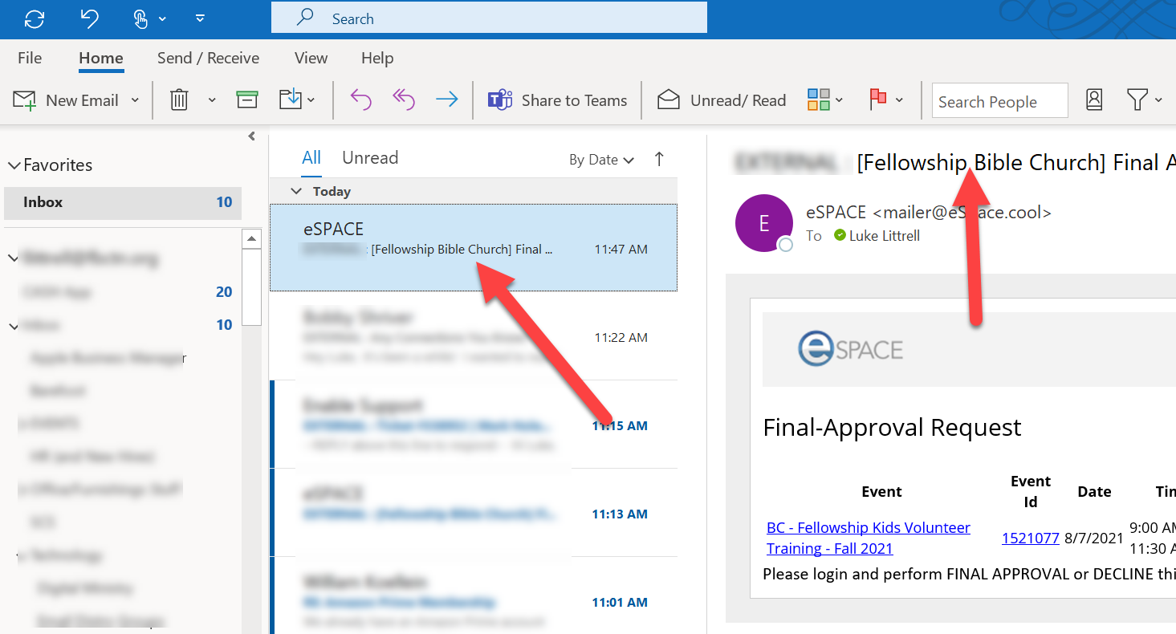Open Event Id 1521077 link
This screenshot has width=1176, height=634.
click(1031, 538)
